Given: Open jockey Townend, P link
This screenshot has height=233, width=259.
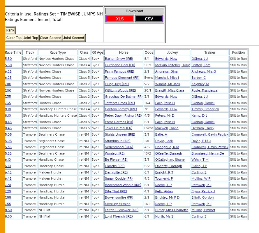Looking at the screenshot, I should click(x=164, y=179).
